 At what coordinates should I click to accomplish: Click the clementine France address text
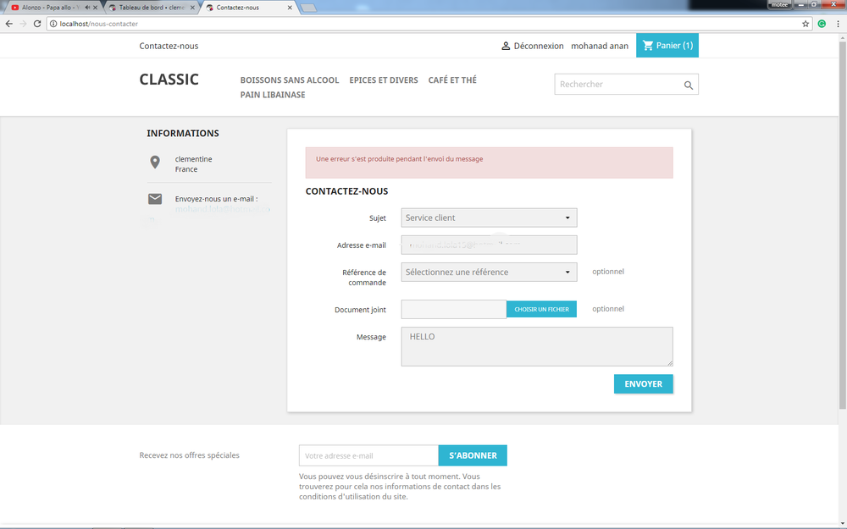193,164
